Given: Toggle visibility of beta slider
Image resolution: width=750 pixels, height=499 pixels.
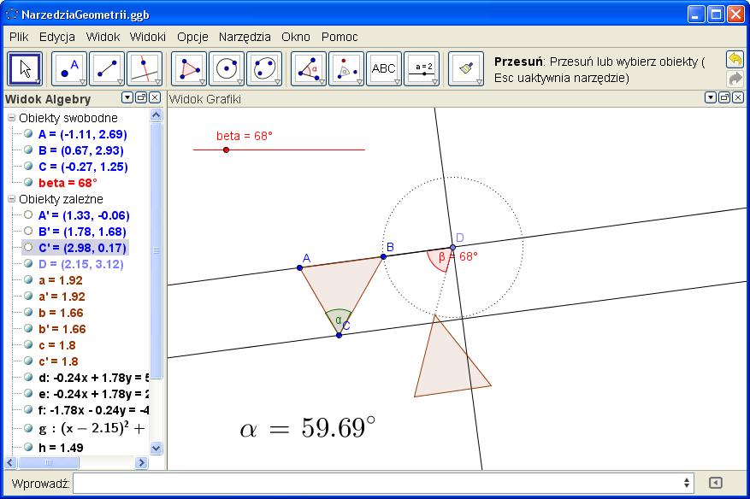Looking at the screenshot, I should (x=28, y=183).
